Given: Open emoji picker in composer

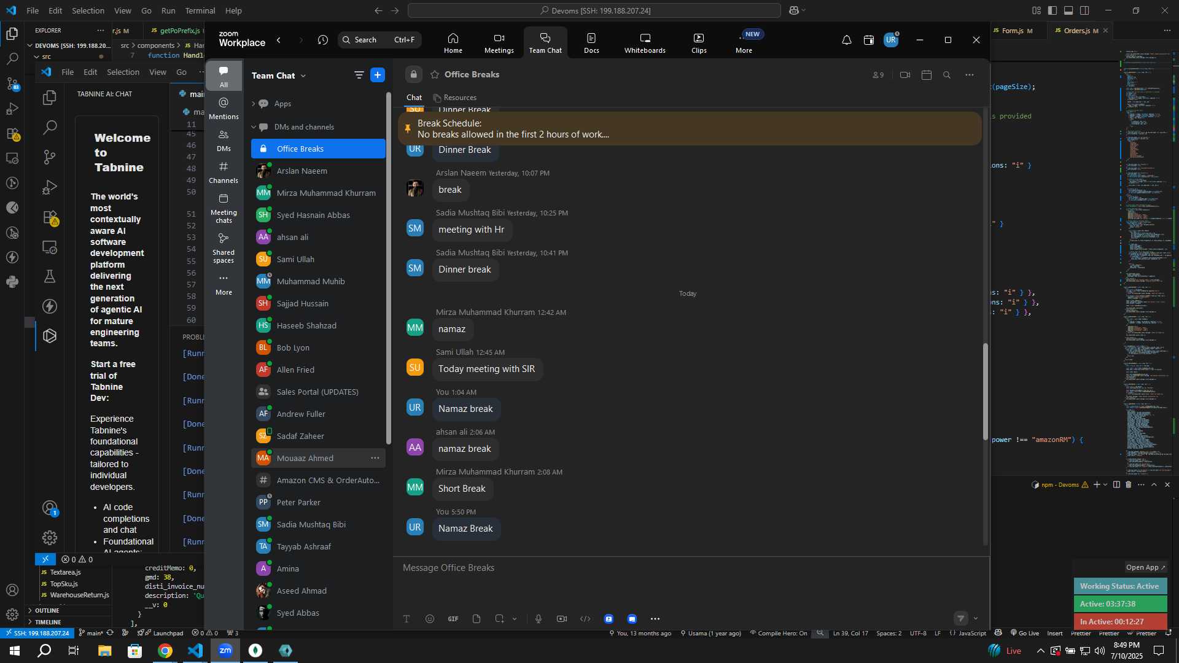Looking at the screenshot, I should click(x=430, y=619).
